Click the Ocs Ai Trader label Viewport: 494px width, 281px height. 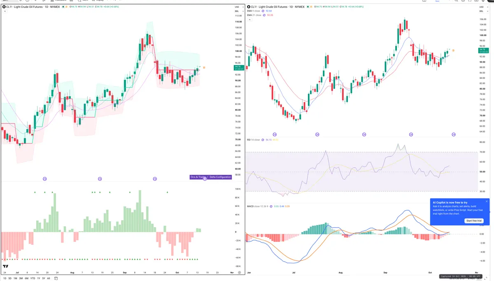pos(198,177)
